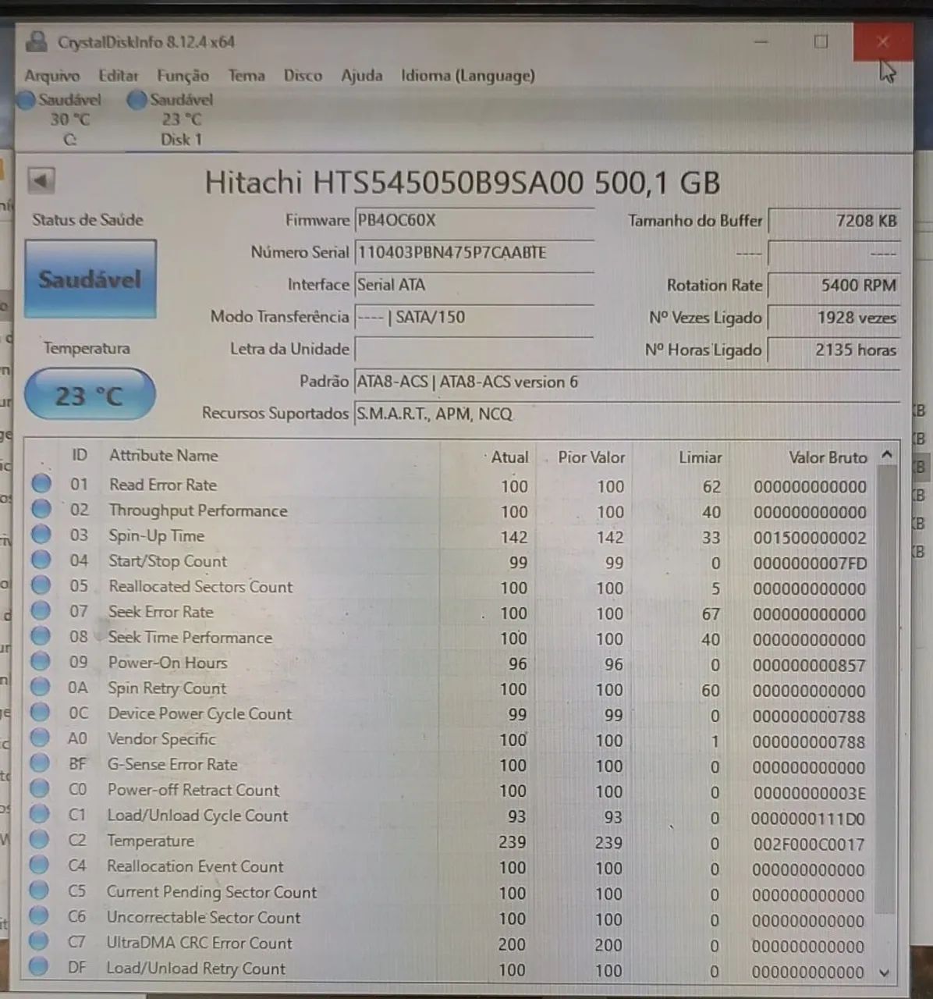Click the status icon for Spin-Up Time
The width and height of the screenshot is (933, 999).
(x=41, y=535)
